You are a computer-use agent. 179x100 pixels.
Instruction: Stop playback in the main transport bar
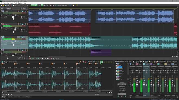(43, 59)
